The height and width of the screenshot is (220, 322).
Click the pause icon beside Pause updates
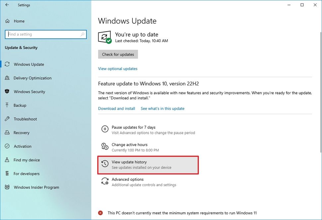pos(104,129)
